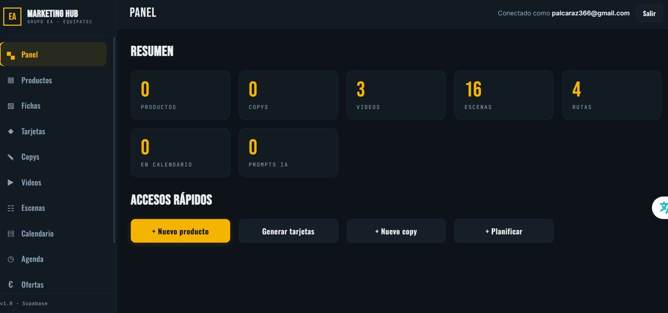Open the Productos summary card

(x=180, y=95)
